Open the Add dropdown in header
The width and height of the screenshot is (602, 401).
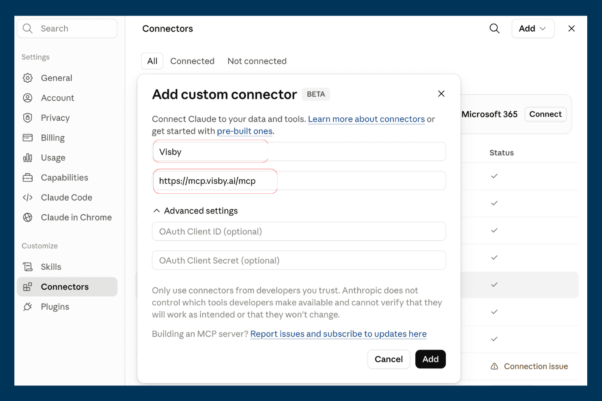coord(533,29)
